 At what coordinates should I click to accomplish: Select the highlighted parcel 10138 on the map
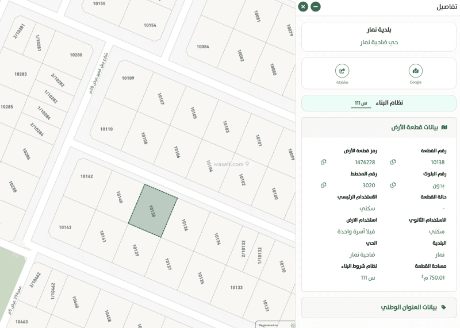[152, 211]
